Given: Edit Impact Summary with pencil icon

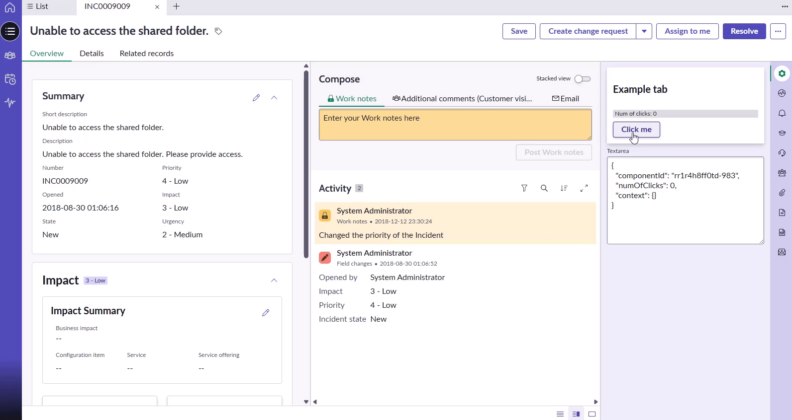Looking at the screenshot, I should click(x=266, y=313).
